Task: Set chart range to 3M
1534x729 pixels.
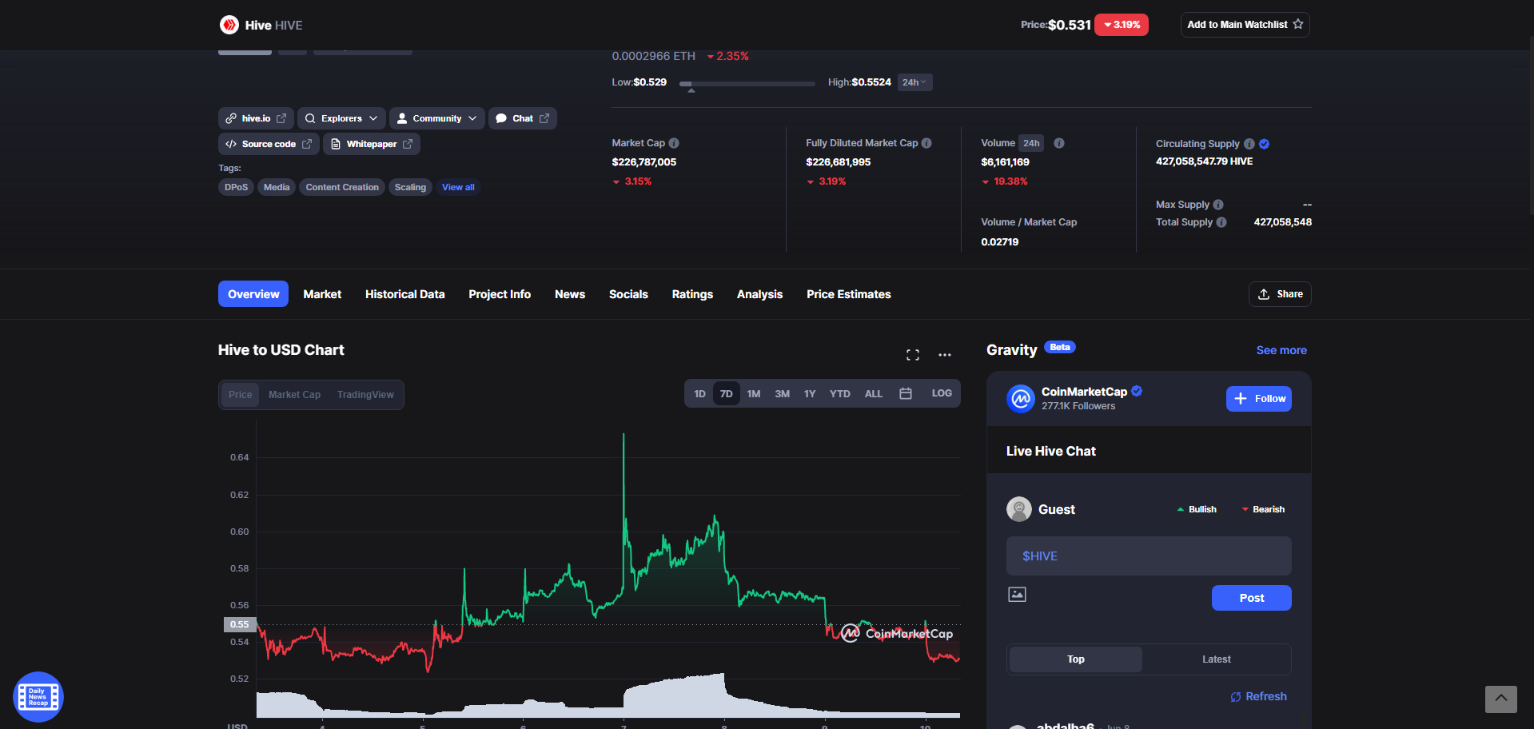Action: pos(783,394)
